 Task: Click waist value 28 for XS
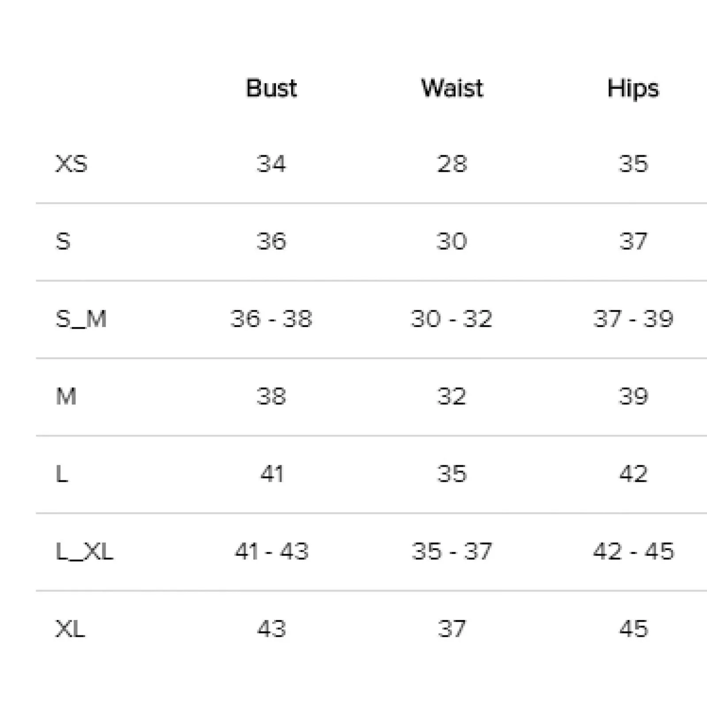pyautogui.click(x=452, y=164)
